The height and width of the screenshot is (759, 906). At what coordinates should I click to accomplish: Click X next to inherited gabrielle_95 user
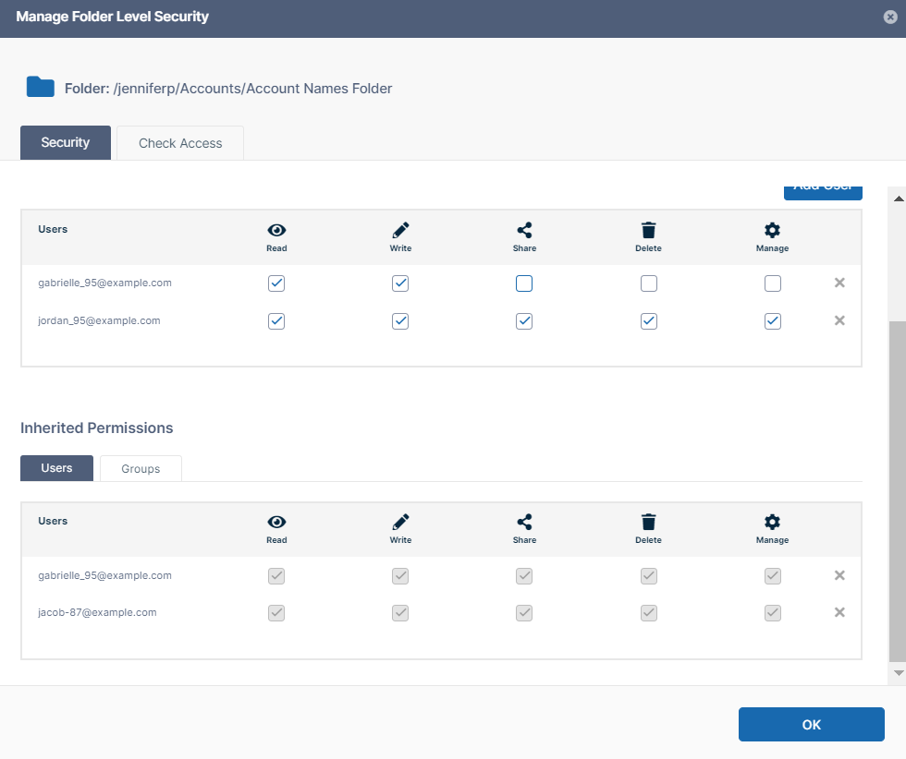pyautogui.click(x=839, y=575)
